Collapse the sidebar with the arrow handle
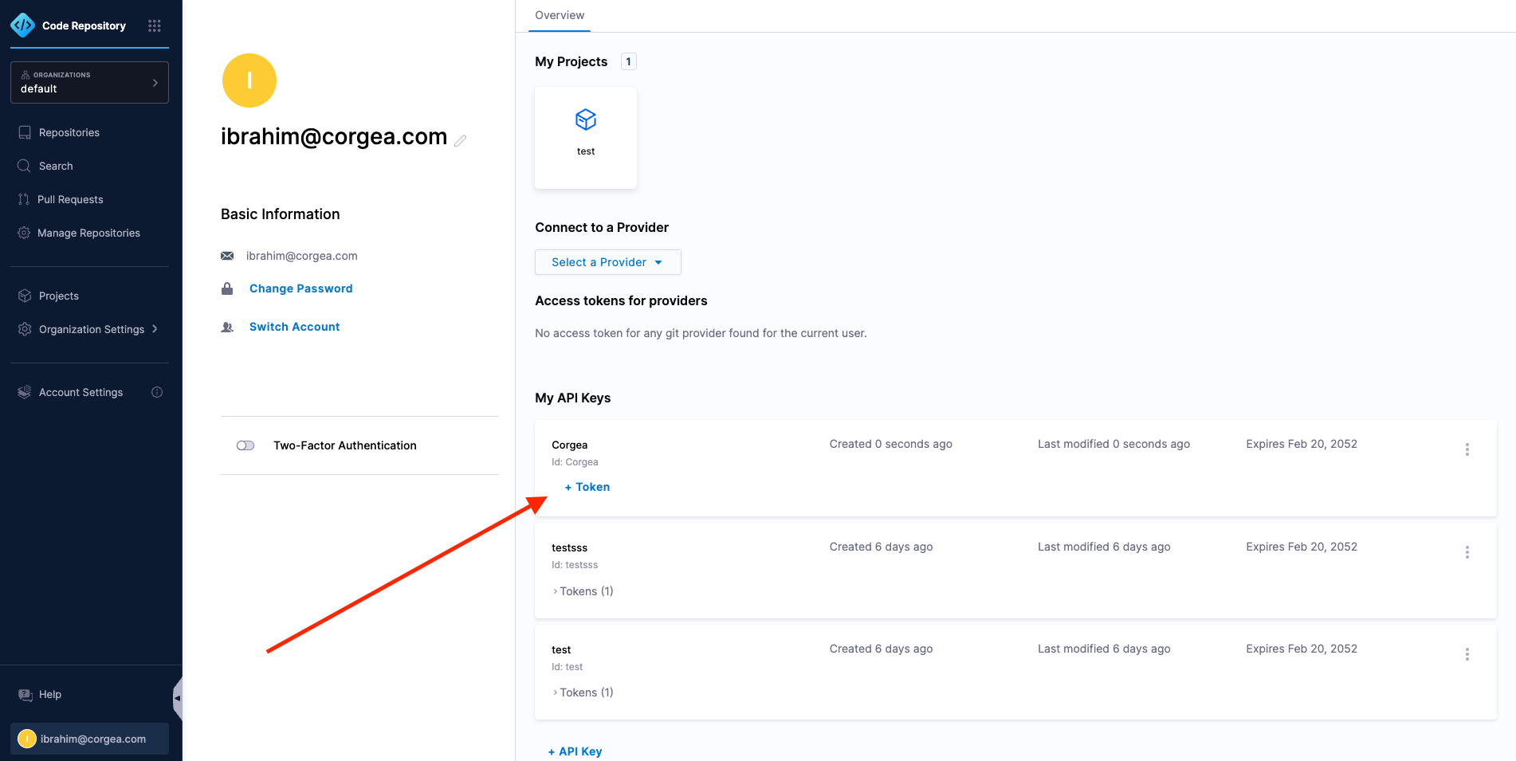The height and width of the screenshot is (761, 1516). tap(178, 698)
